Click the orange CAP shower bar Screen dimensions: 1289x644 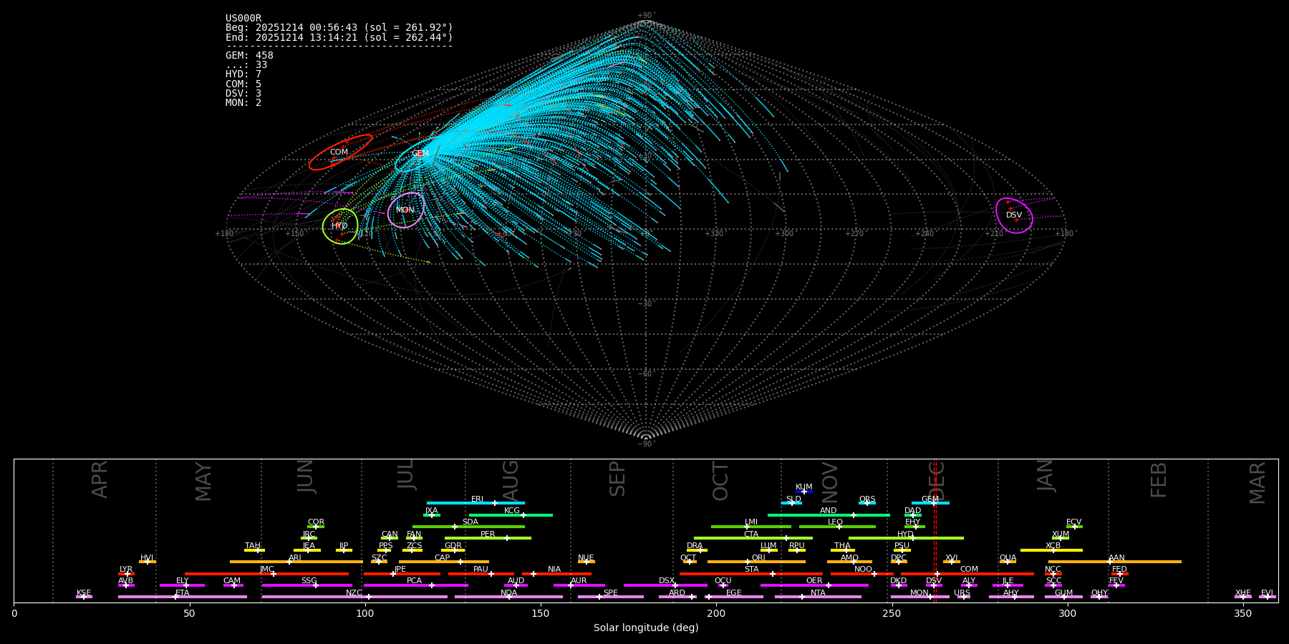[444, 562]
